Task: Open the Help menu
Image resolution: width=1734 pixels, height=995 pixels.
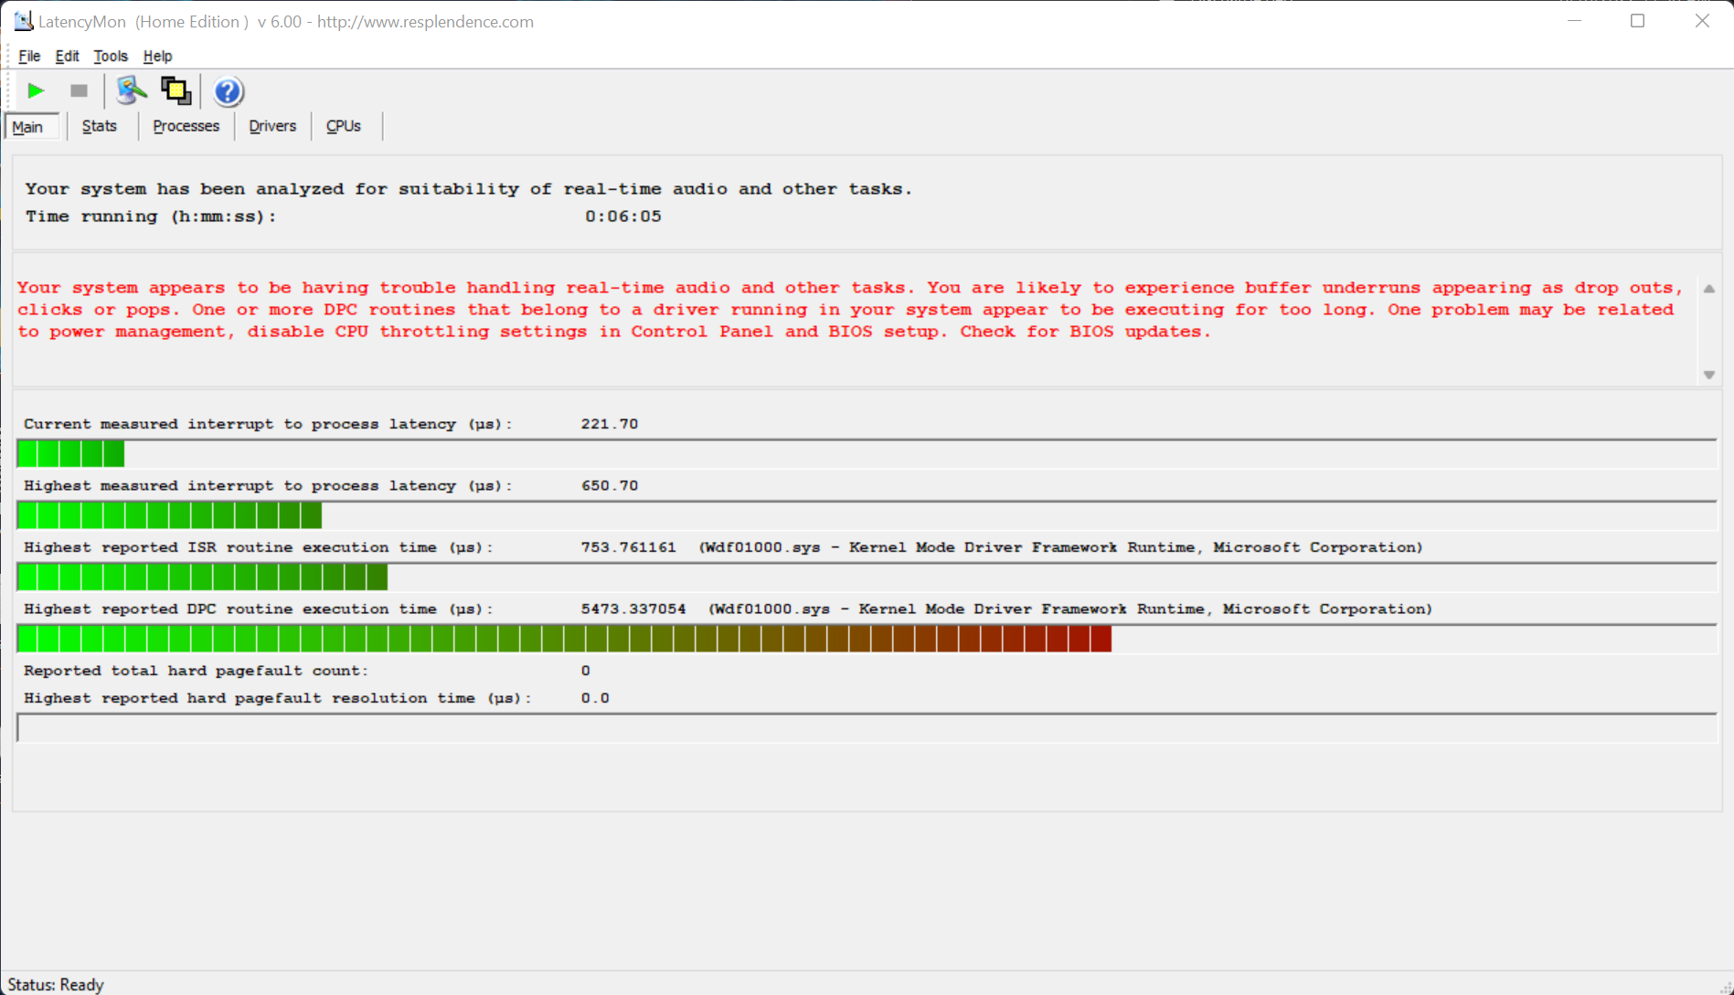Action: pyautogui.click(x=157, y=56)
